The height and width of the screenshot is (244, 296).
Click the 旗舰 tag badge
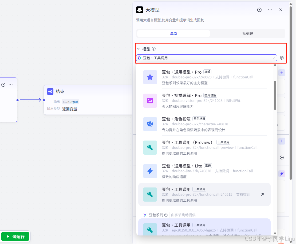click(207, 72)
